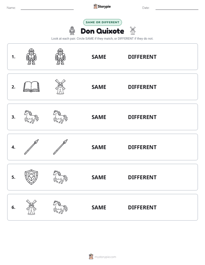The width and height of the screenshot is (205, 265).
Task: Click the SAME OR DIFFERENT badge
Action: pyautogui.click(x=102, y=22)
